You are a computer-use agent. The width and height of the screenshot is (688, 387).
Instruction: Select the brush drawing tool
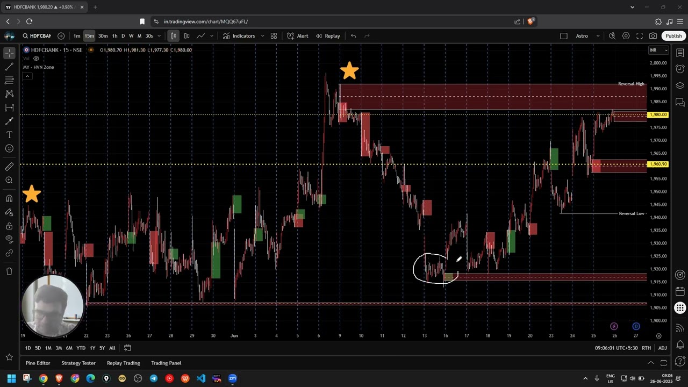coord(9,121)
